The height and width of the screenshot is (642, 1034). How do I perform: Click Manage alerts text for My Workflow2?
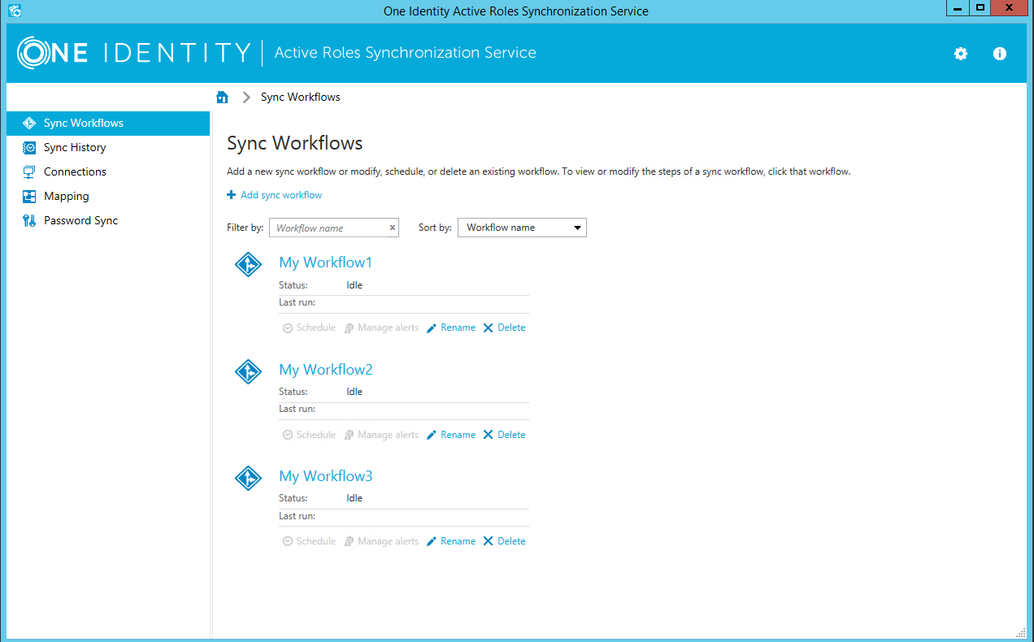pyautogui.click(x=388, y=436)
